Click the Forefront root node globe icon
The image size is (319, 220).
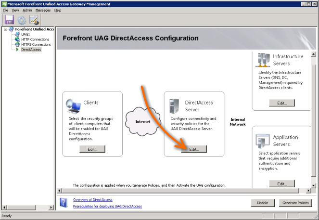(x=12, y=29)
